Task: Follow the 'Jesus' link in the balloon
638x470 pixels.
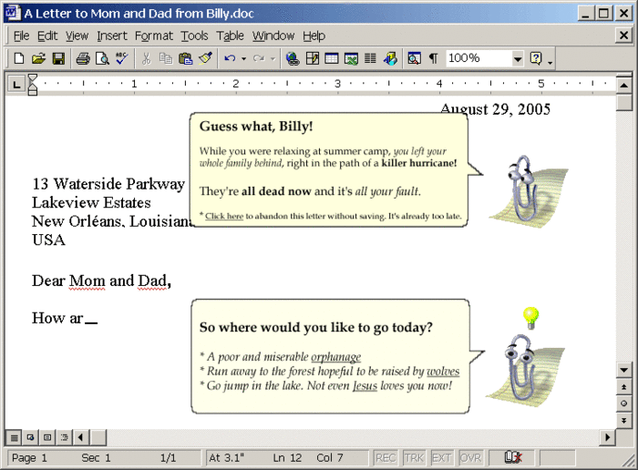Action: click(365, 385)
